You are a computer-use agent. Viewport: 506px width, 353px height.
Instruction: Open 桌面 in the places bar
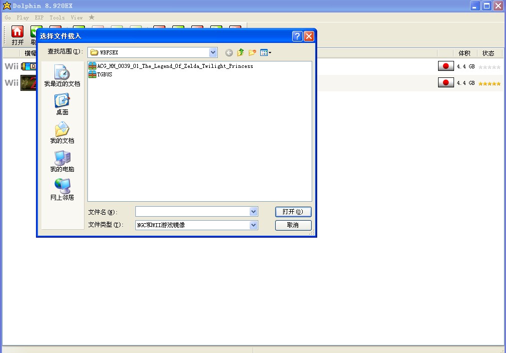tap(62, 104)
